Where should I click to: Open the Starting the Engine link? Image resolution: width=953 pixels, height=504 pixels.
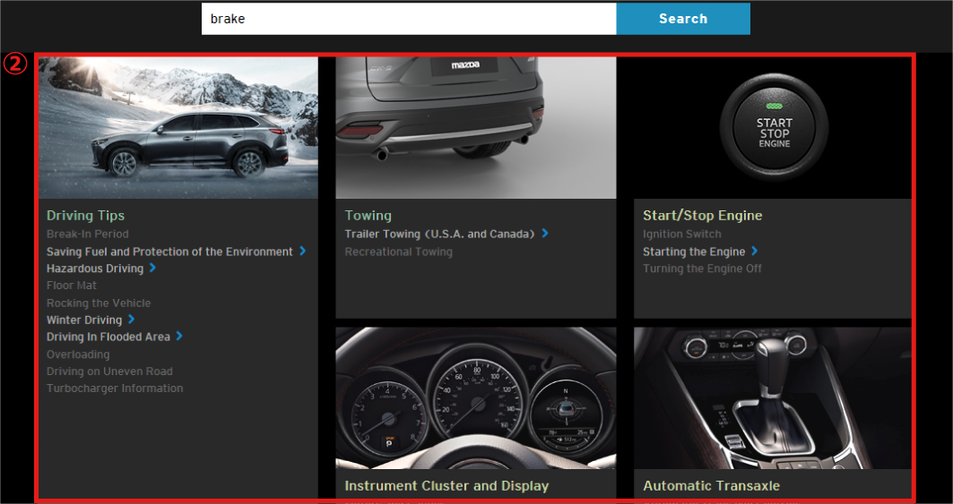tap(694, 252)
